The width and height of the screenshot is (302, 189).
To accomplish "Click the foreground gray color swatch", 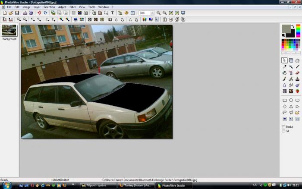I will (x=286, y=28).
